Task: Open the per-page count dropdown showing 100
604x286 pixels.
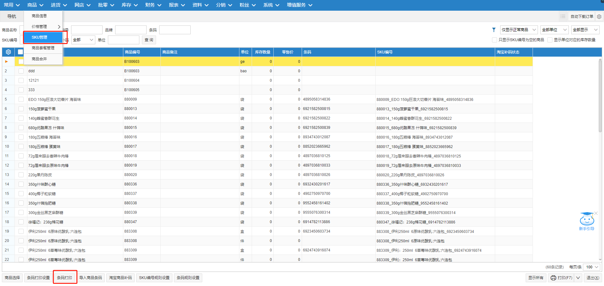Action: [x=591, y=267]
